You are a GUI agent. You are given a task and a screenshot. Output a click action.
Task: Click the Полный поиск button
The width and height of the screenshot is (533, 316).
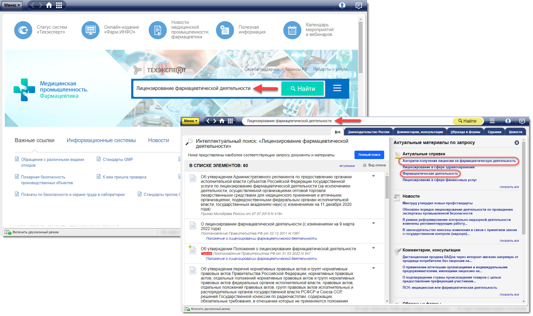369,155
